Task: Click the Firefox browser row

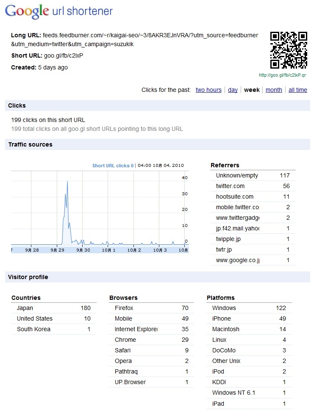Action: point(152,308)
